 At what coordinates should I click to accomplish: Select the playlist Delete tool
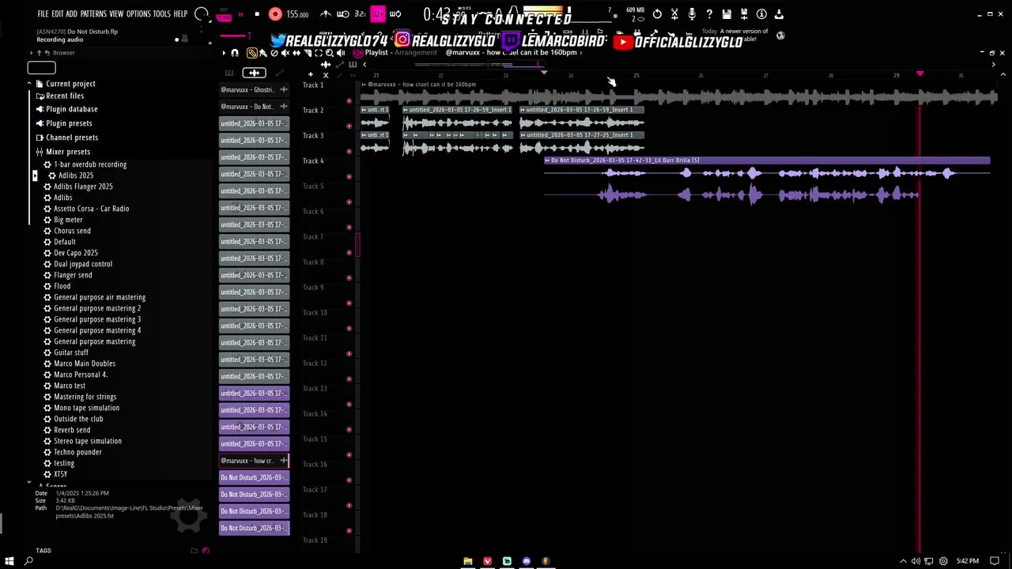(x=274, y=53)
